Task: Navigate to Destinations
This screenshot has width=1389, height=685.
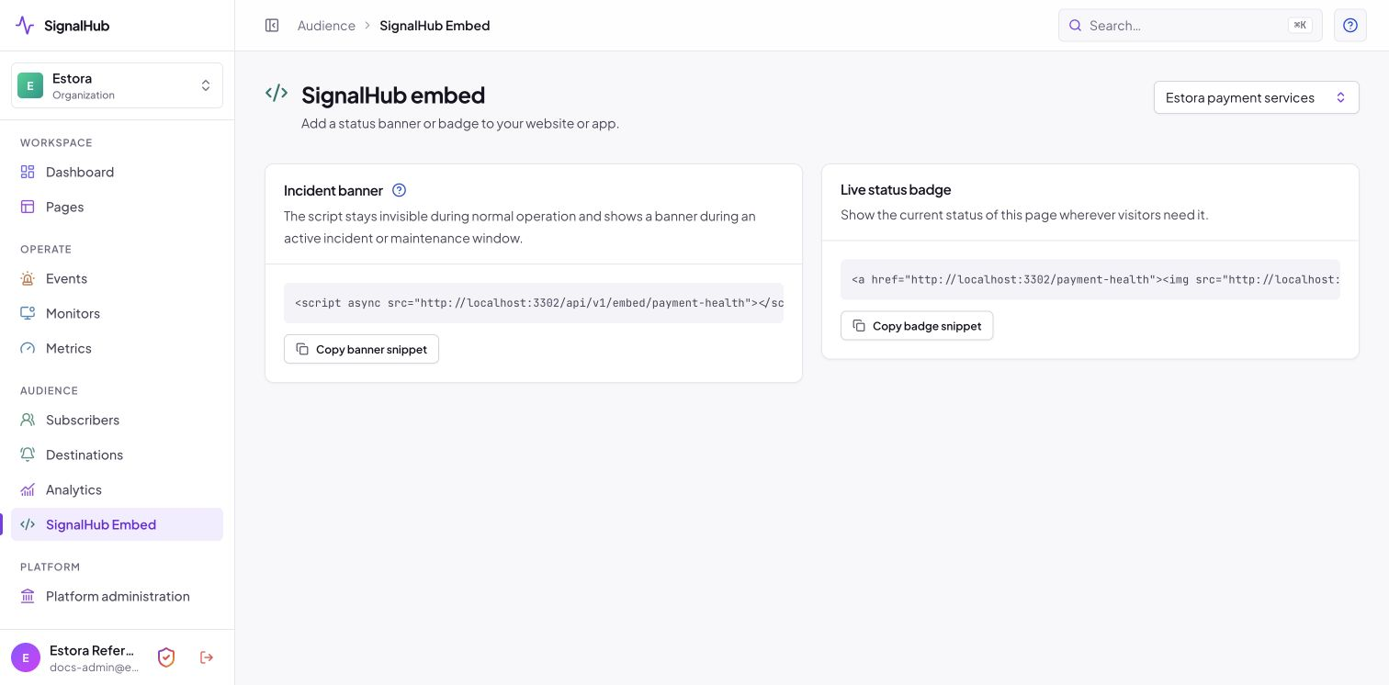Action: tap(117, 455)
